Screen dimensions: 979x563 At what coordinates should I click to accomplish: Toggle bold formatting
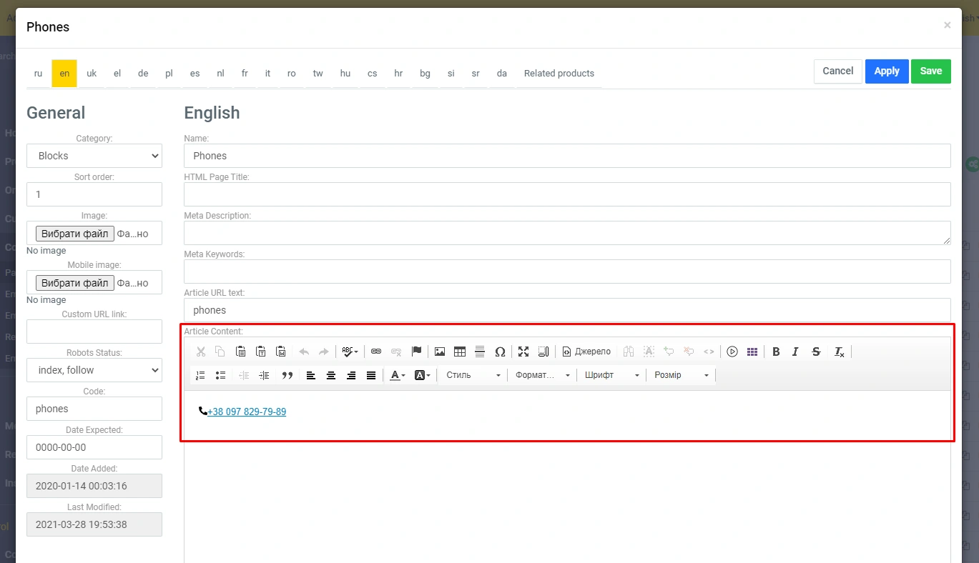point(776,352)
